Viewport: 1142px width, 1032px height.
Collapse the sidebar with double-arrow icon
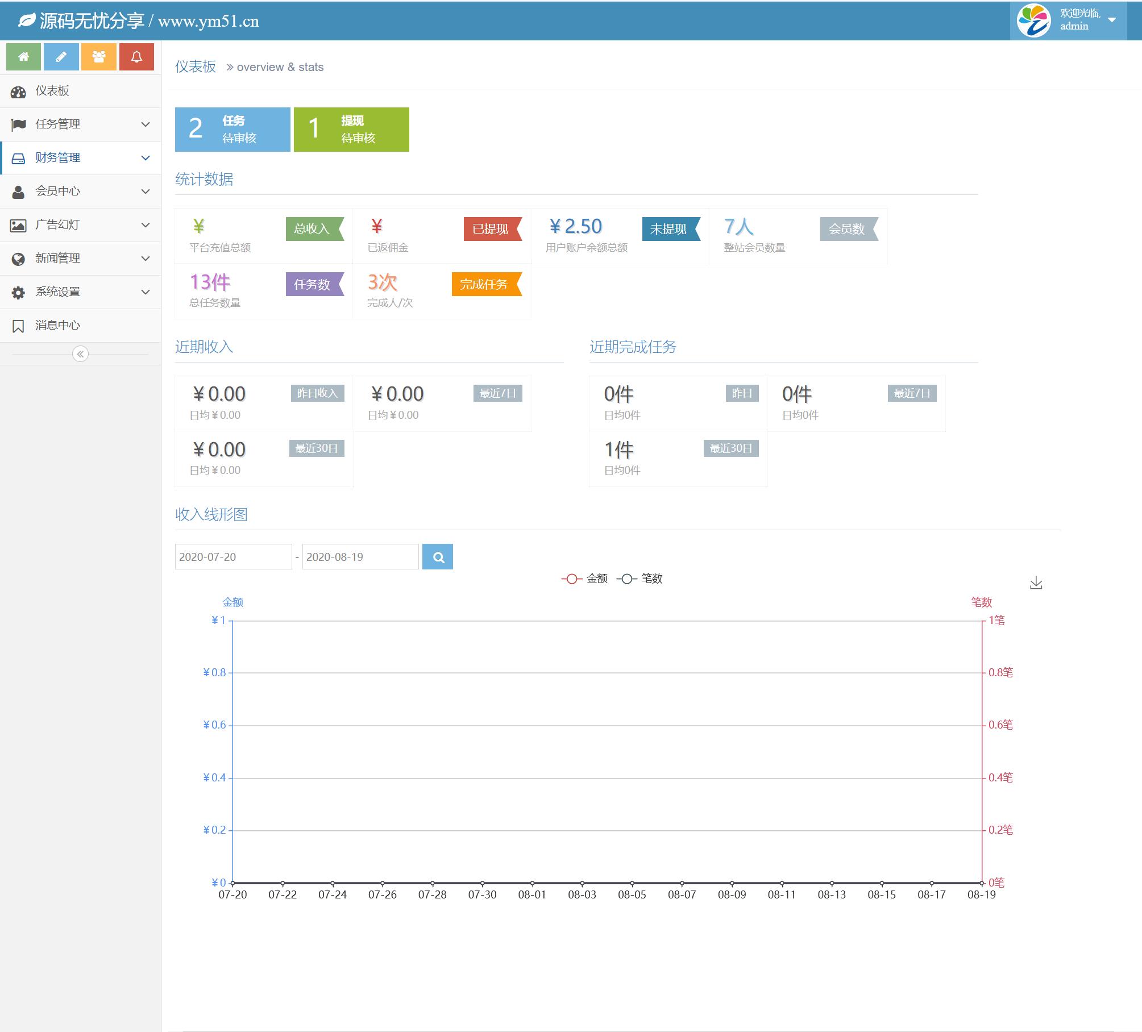(x=80, y=354)
